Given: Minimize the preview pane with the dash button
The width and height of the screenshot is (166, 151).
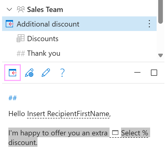Looking at the screenshot, I should pyautogui.click(x=137, y=73).
